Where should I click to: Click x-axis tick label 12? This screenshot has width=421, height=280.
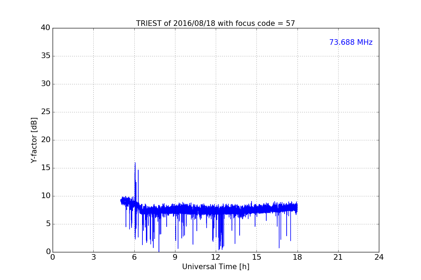tap(216, 257)
